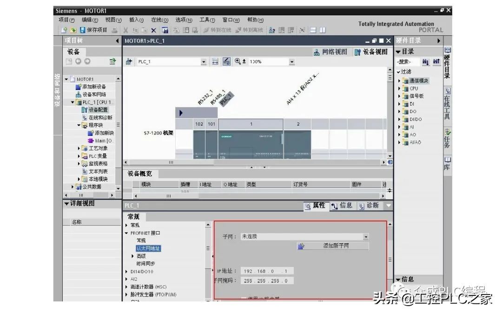Open the 帮助(H) menu
This screenshot has width=502, height=314.
(x=256, y=20)
